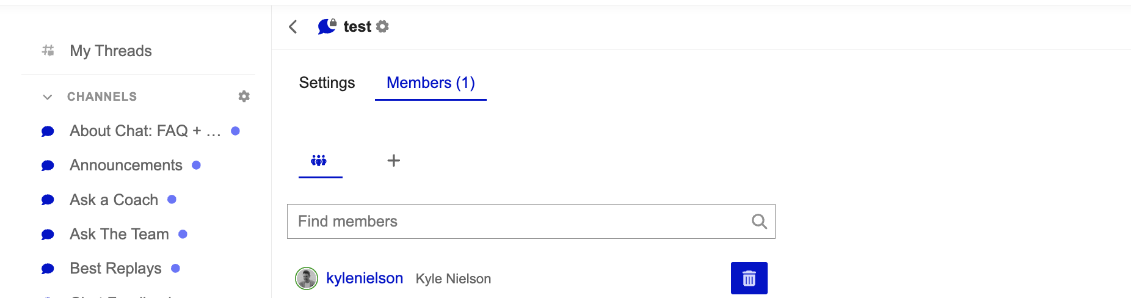Open My Threads
The width and height of the screenshot is (1131, 298).
[x=111, y=51]
